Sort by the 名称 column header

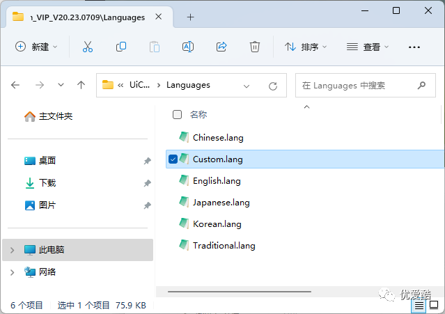[x=198, y=115]
